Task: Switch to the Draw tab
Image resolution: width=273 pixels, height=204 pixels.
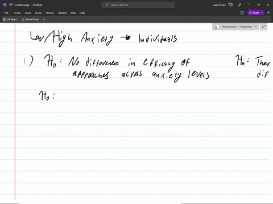Action: coord(38,13)
